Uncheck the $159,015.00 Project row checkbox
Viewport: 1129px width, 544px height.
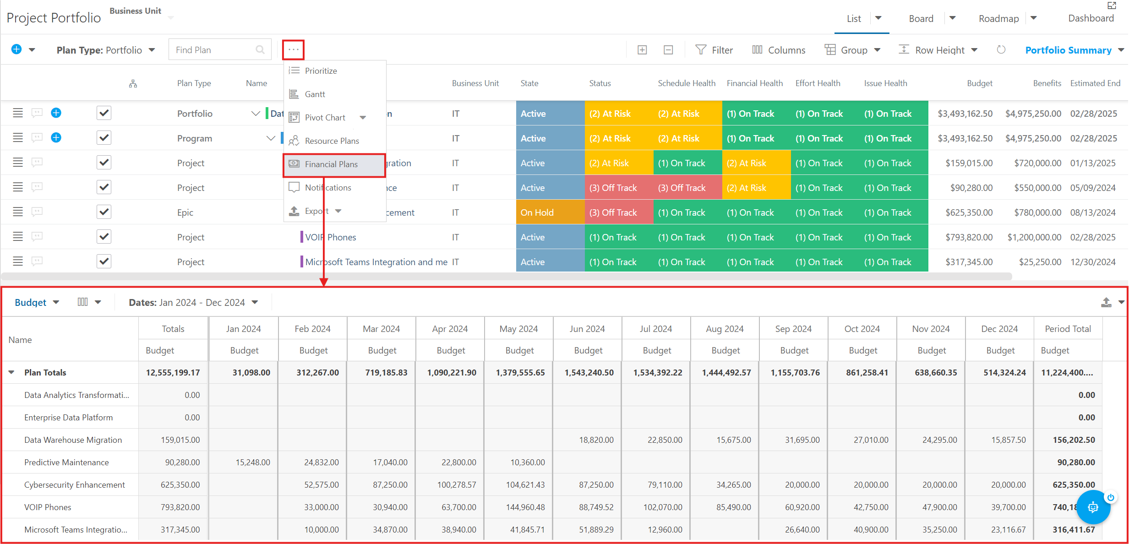pyautogui.click(x=104, y=162)
